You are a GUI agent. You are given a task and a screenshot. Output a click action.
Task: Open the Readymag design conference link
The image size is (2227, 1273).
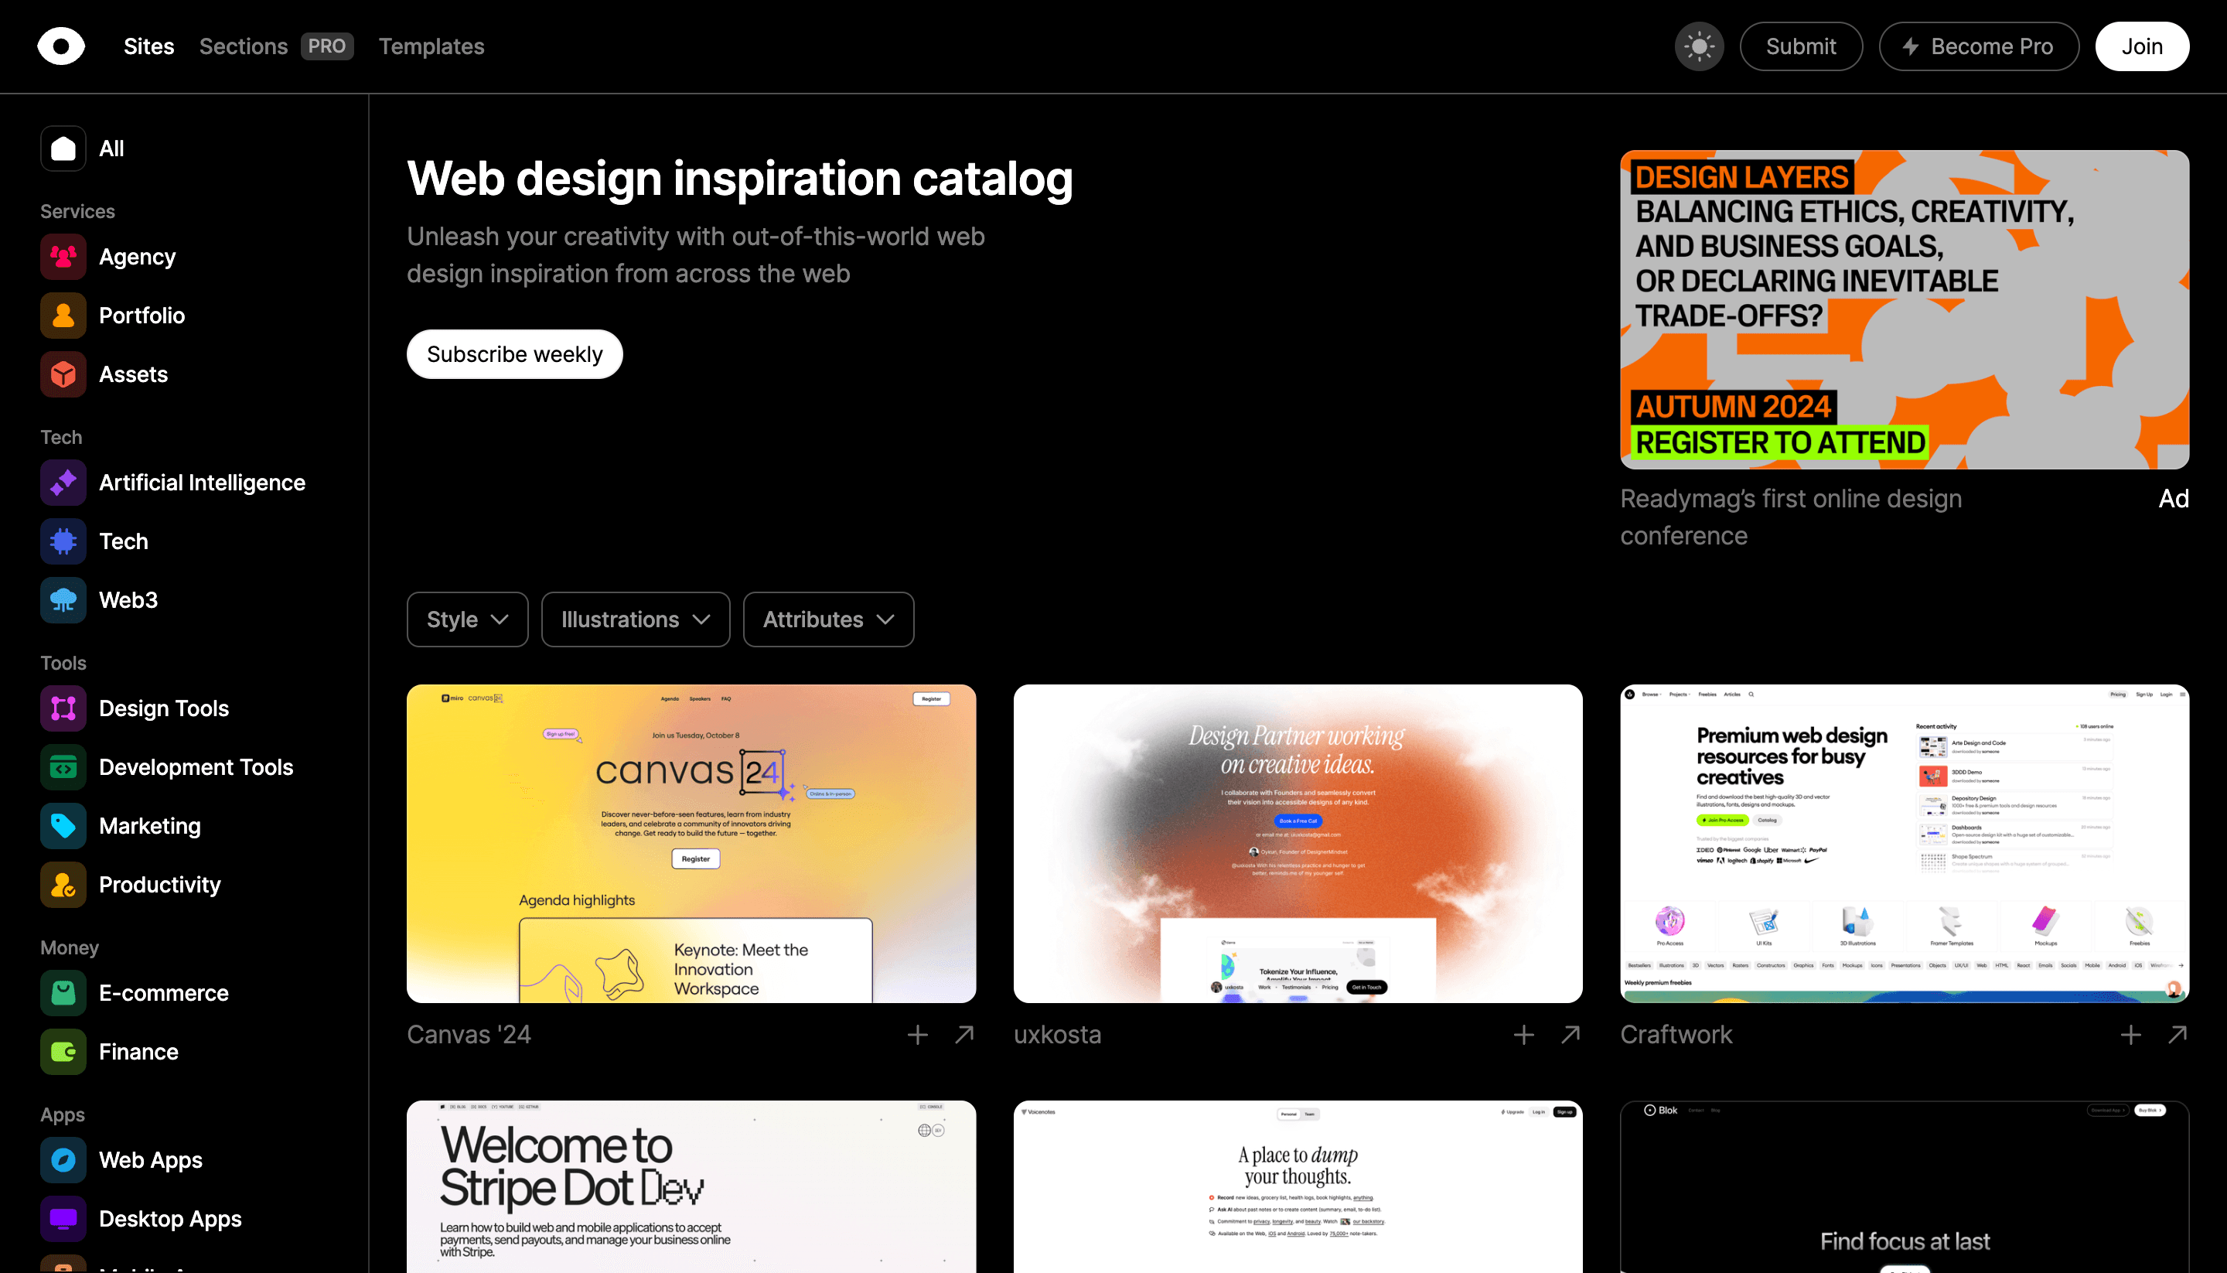[1791, 517]
